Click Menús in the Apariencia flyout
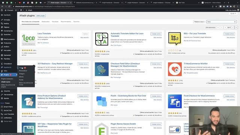The height and width of the screenshot is (135, 240). click(21, 77)
